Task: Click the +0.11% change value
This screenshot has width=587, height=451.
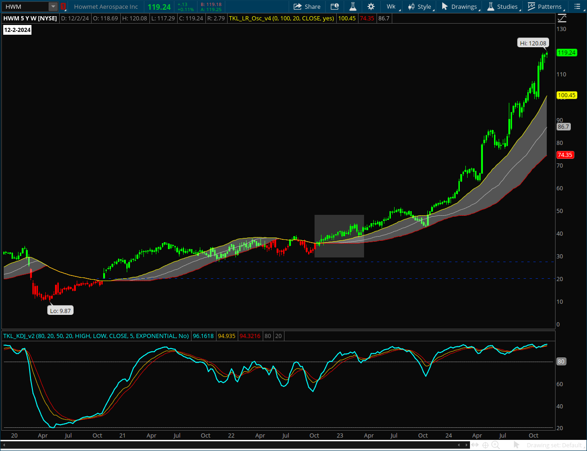Action: coord(185,9)
